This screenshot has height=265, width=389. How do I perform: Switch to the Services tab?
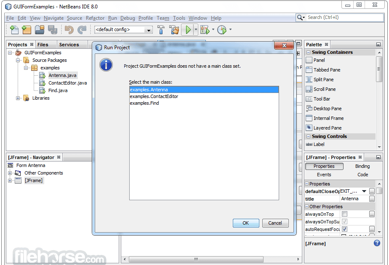(x=69, y=45)
